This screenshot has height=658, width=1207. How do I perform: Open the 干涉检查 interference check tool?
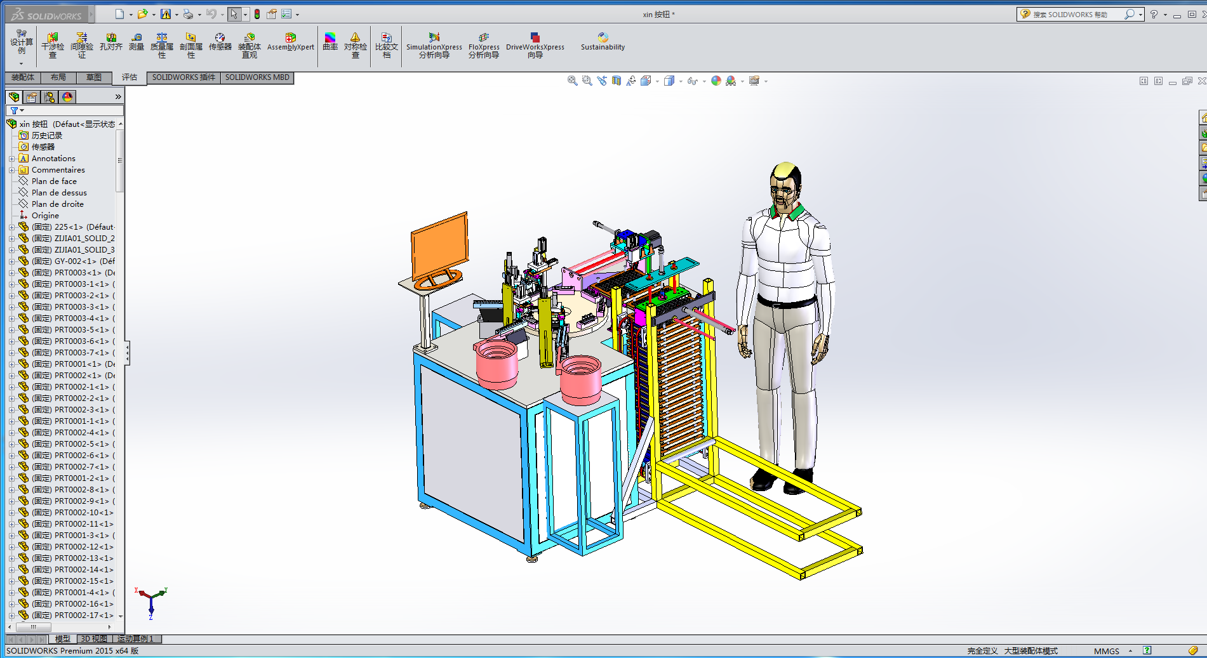pyautogui.click(x=53, y=46)
